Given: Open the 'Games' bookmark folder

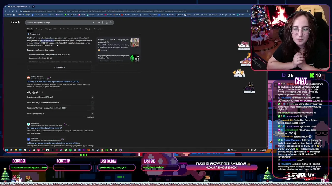Looking at the screenshot, I should click(135, 15).
